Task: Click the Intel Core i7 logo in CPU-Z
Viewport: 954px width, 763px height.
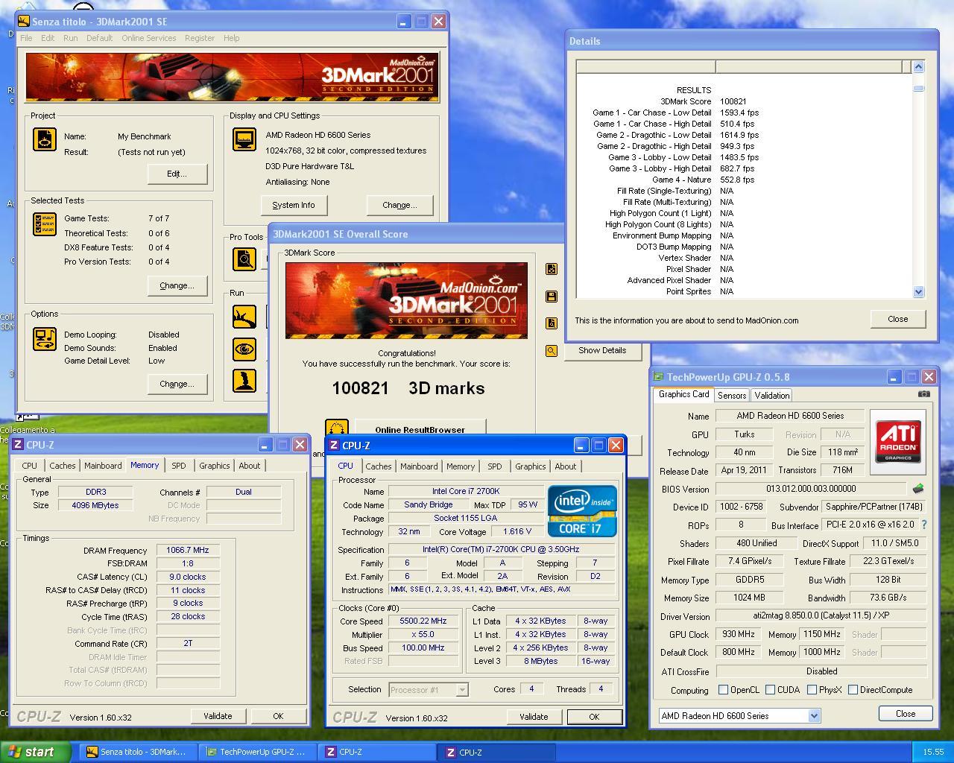Action: pos(582,510)
